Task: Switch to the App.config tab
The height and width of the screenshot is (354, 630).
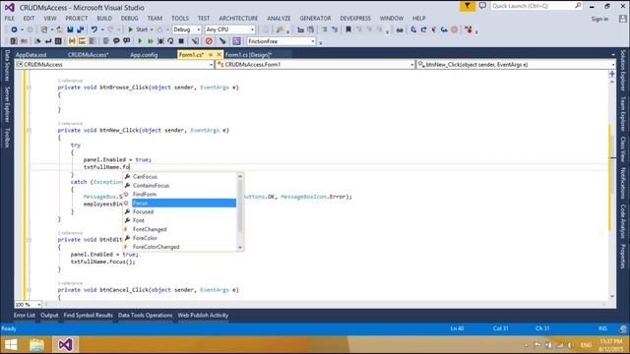Action: (x=144, y=55)
